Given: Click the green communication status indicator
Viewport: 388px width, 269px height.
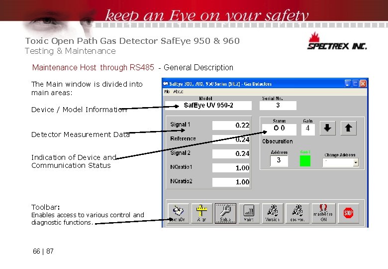Looking at the screenshot, I should [x=305, y=161].
